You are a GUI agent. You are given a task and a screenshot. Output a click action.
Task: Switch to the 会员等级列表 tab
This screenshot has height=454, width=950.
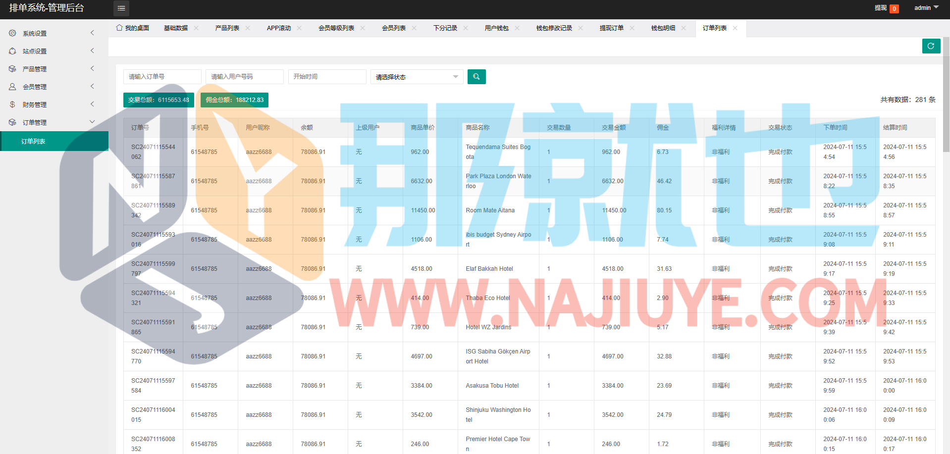336,28
